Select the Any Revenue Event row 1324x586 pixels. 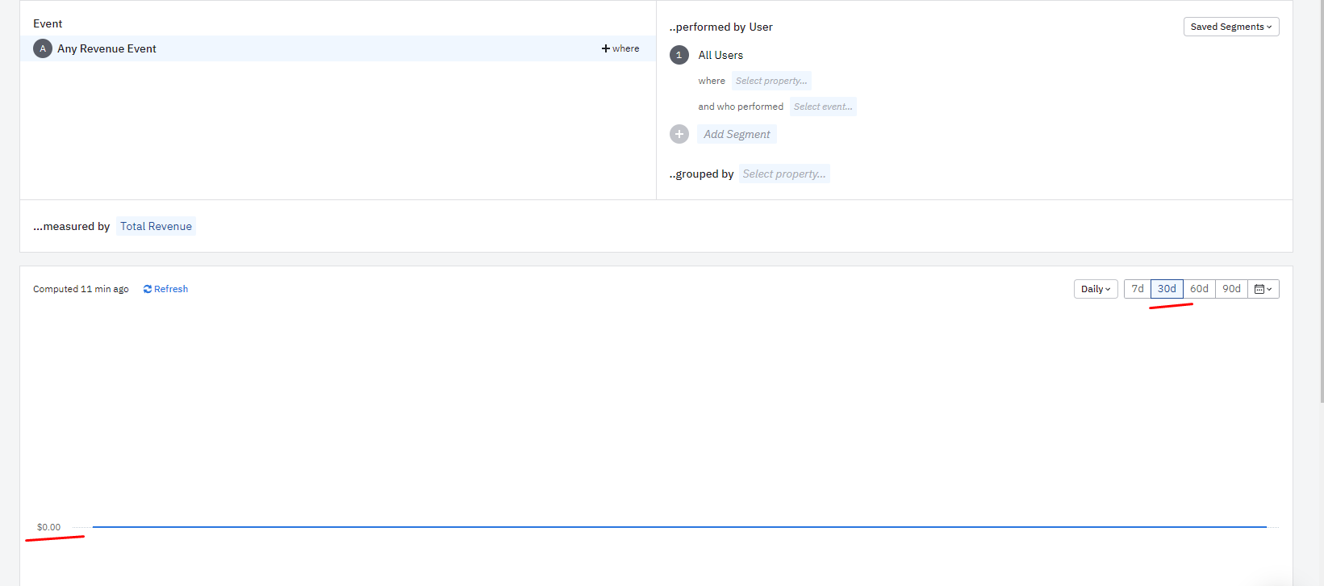pyautogui.click(x=338, y=48)
